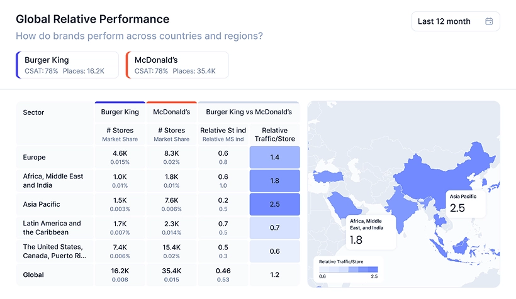Click the Latin America 0.7 traffic cell
The image size is (516, 299).
[x=274, y=227]
